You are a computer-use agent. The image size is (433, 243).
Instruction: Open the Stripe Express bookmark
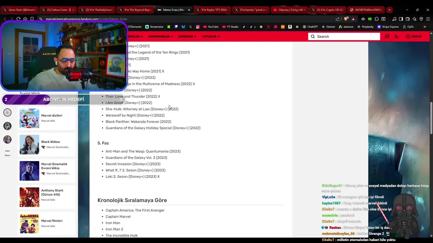pyautogui.click(x=388, y=27)
